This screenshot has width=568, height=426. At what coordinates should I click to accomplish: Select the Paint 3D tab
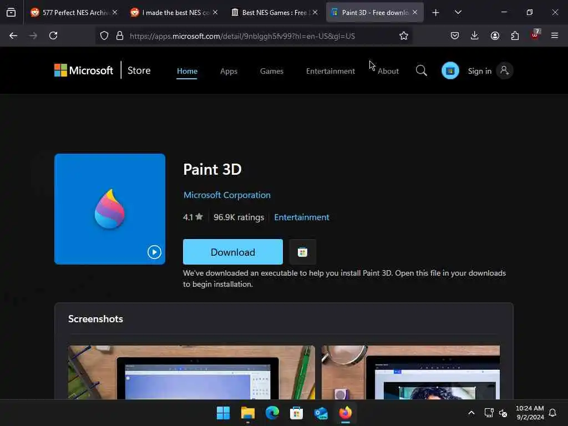tap(374, 13)
